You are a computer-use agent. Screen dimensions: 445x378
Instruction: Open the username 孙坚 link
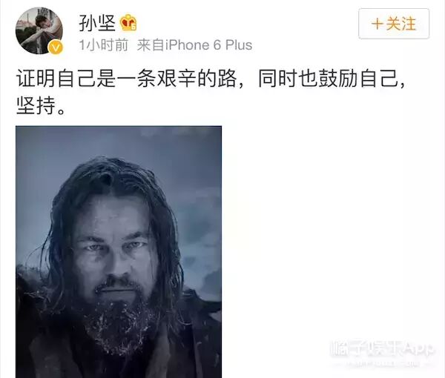coord(96,23)
